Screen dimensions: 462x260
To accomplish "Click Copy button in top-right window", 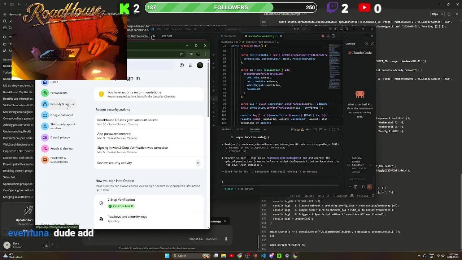I will [x=435, y=14].
